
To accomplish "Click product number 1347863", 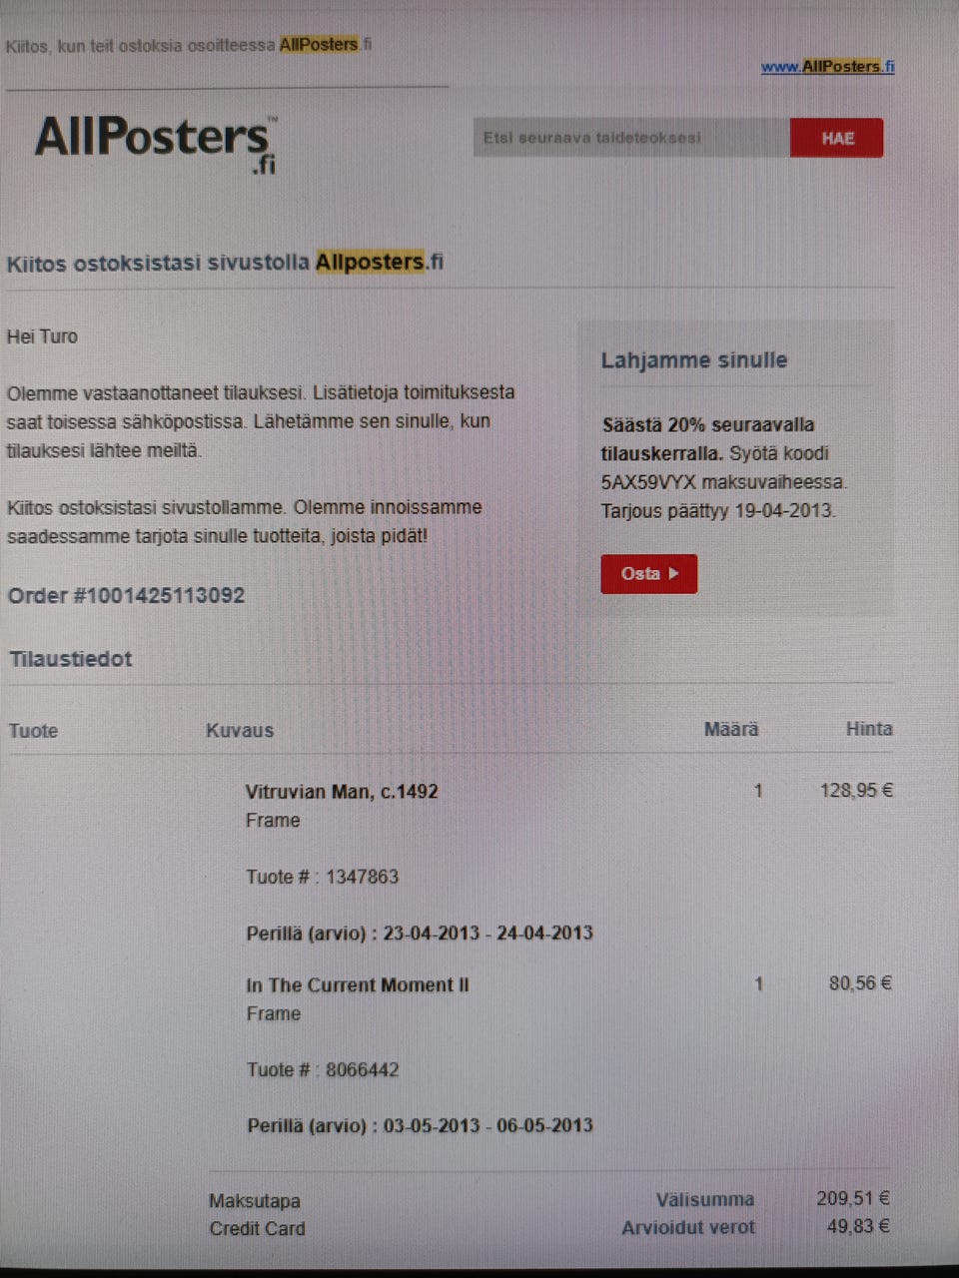I will pyautogui.click(x=362, y=877).
